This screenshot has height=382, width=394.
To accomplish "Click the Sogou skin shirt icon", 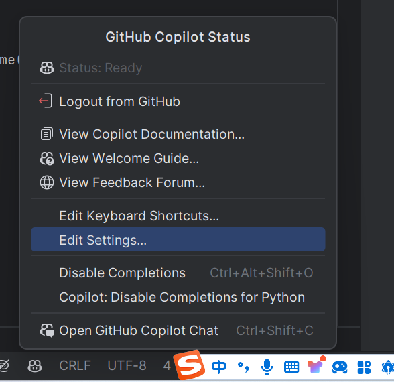I will pyautogui.click(x=316, y=365).
